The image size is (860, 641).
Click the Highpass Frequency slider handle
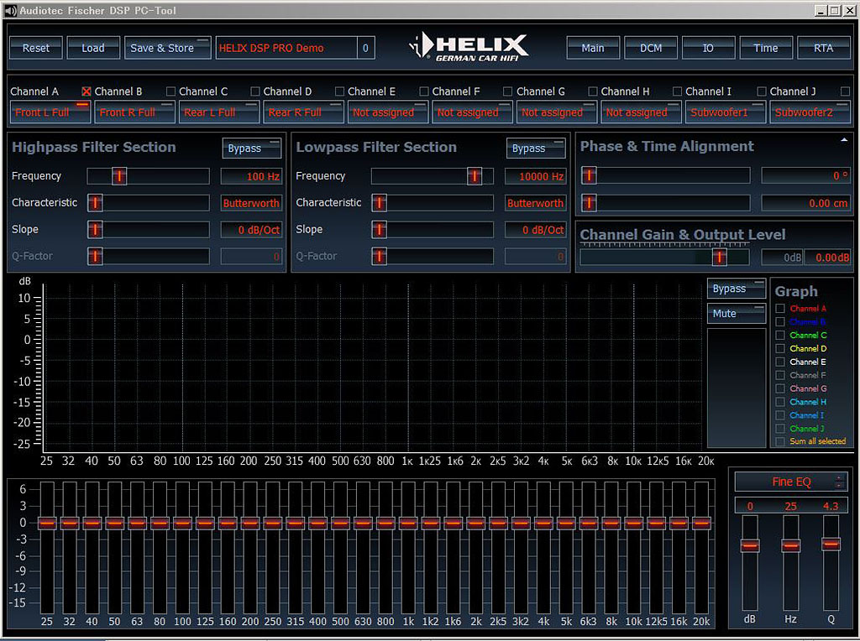click(119, 176)
